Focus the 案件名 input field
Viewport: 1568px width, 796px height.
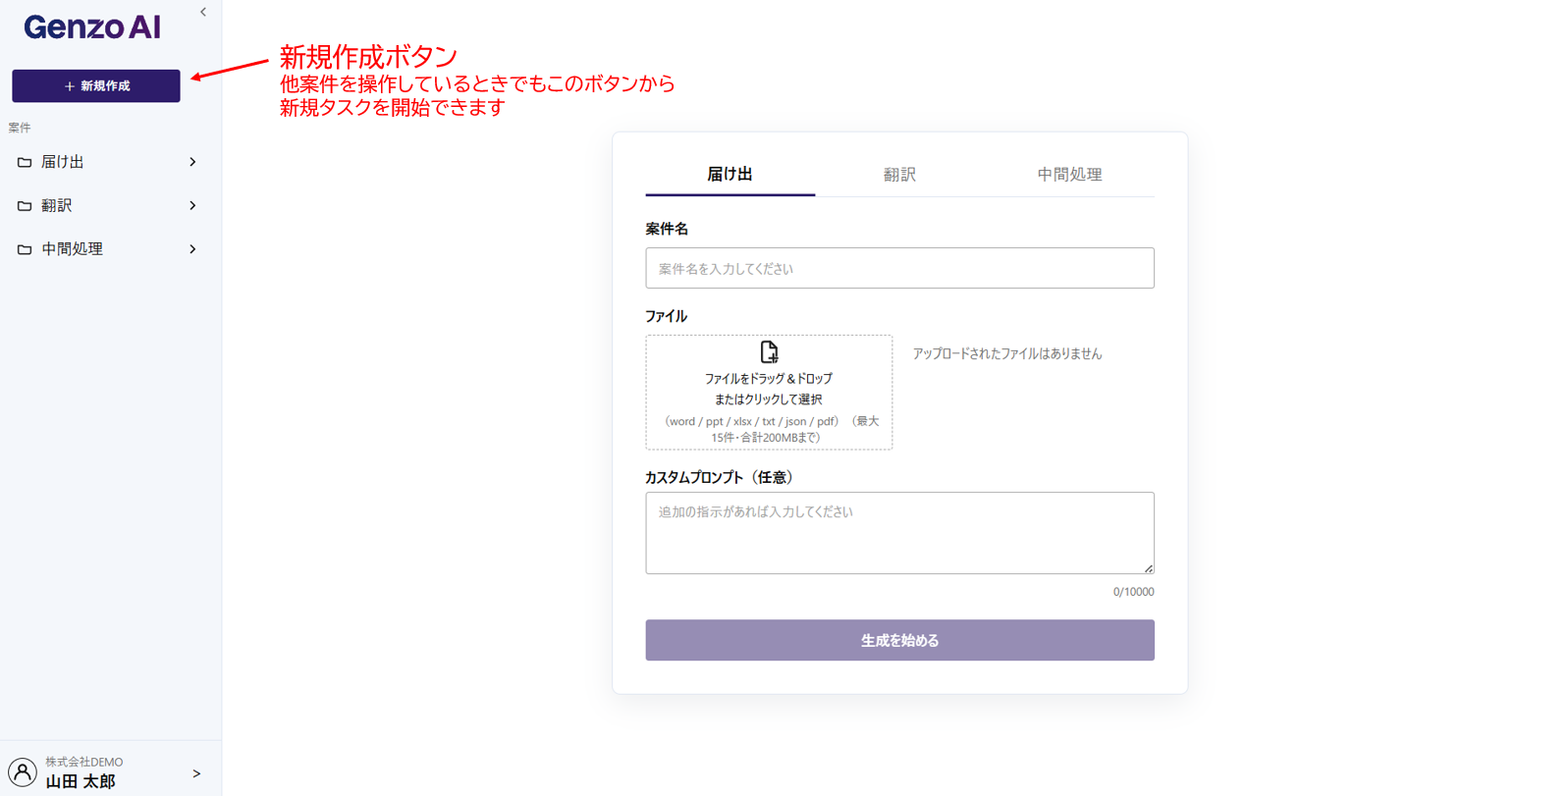coord(899,268)
